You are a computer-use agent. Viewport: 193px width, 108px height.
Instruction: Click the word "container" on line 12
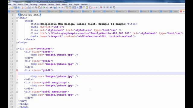point(43,49)
